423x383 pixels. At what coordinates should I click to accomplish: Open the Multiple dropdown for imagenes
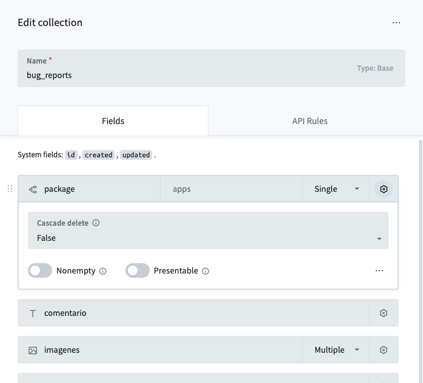point(336,350)
